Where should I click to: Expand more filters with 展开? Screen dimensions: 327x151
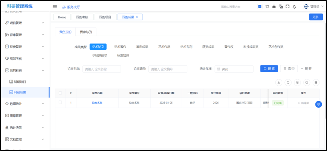pos(306,69)
